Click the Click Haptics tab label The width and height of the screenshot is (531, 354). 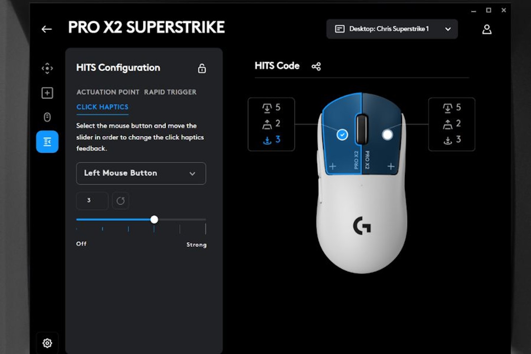click(x=102, y=107)
